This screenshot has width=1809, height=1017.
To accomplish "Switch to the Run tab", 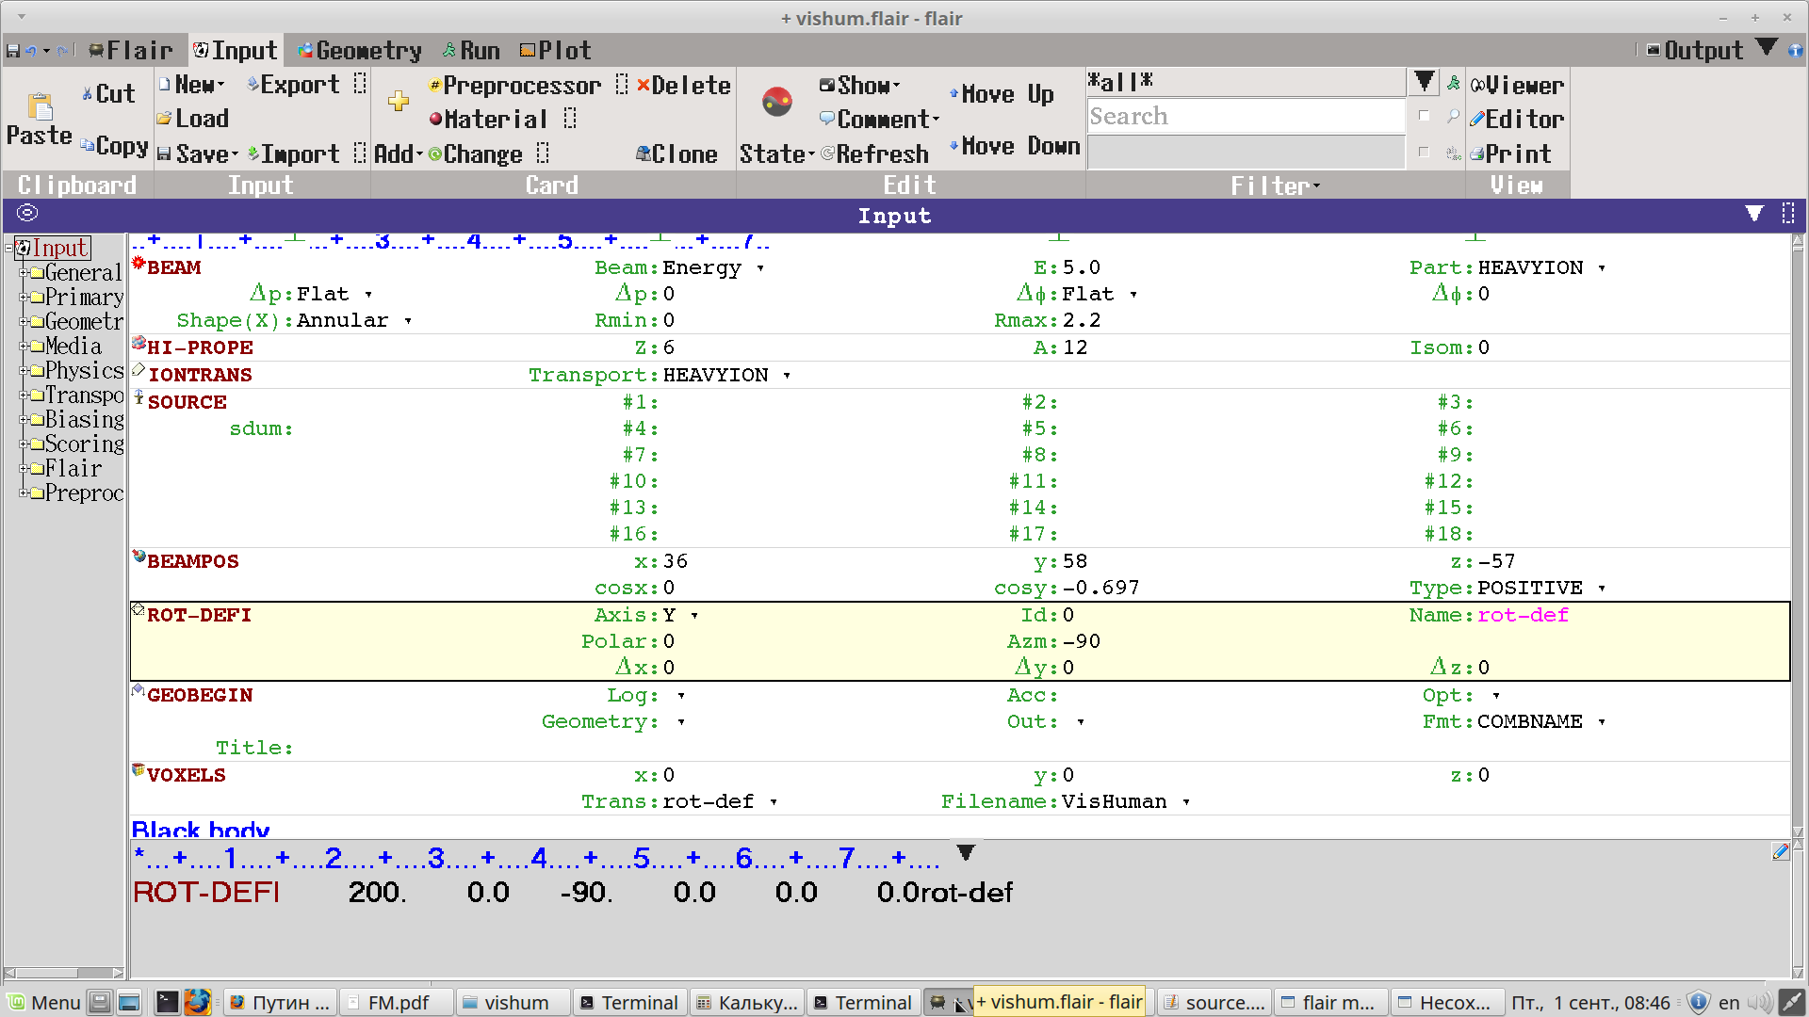I will click(x=471, y=51).
